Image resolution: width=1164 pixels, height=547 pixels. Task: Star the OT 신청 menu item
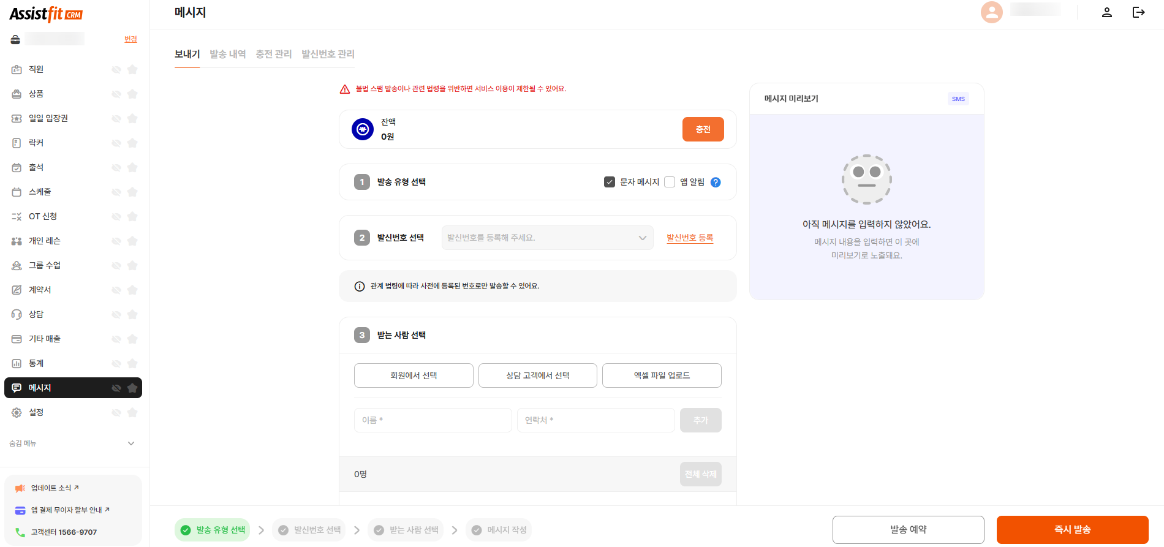pyautogui.click(x=132, y=216)
